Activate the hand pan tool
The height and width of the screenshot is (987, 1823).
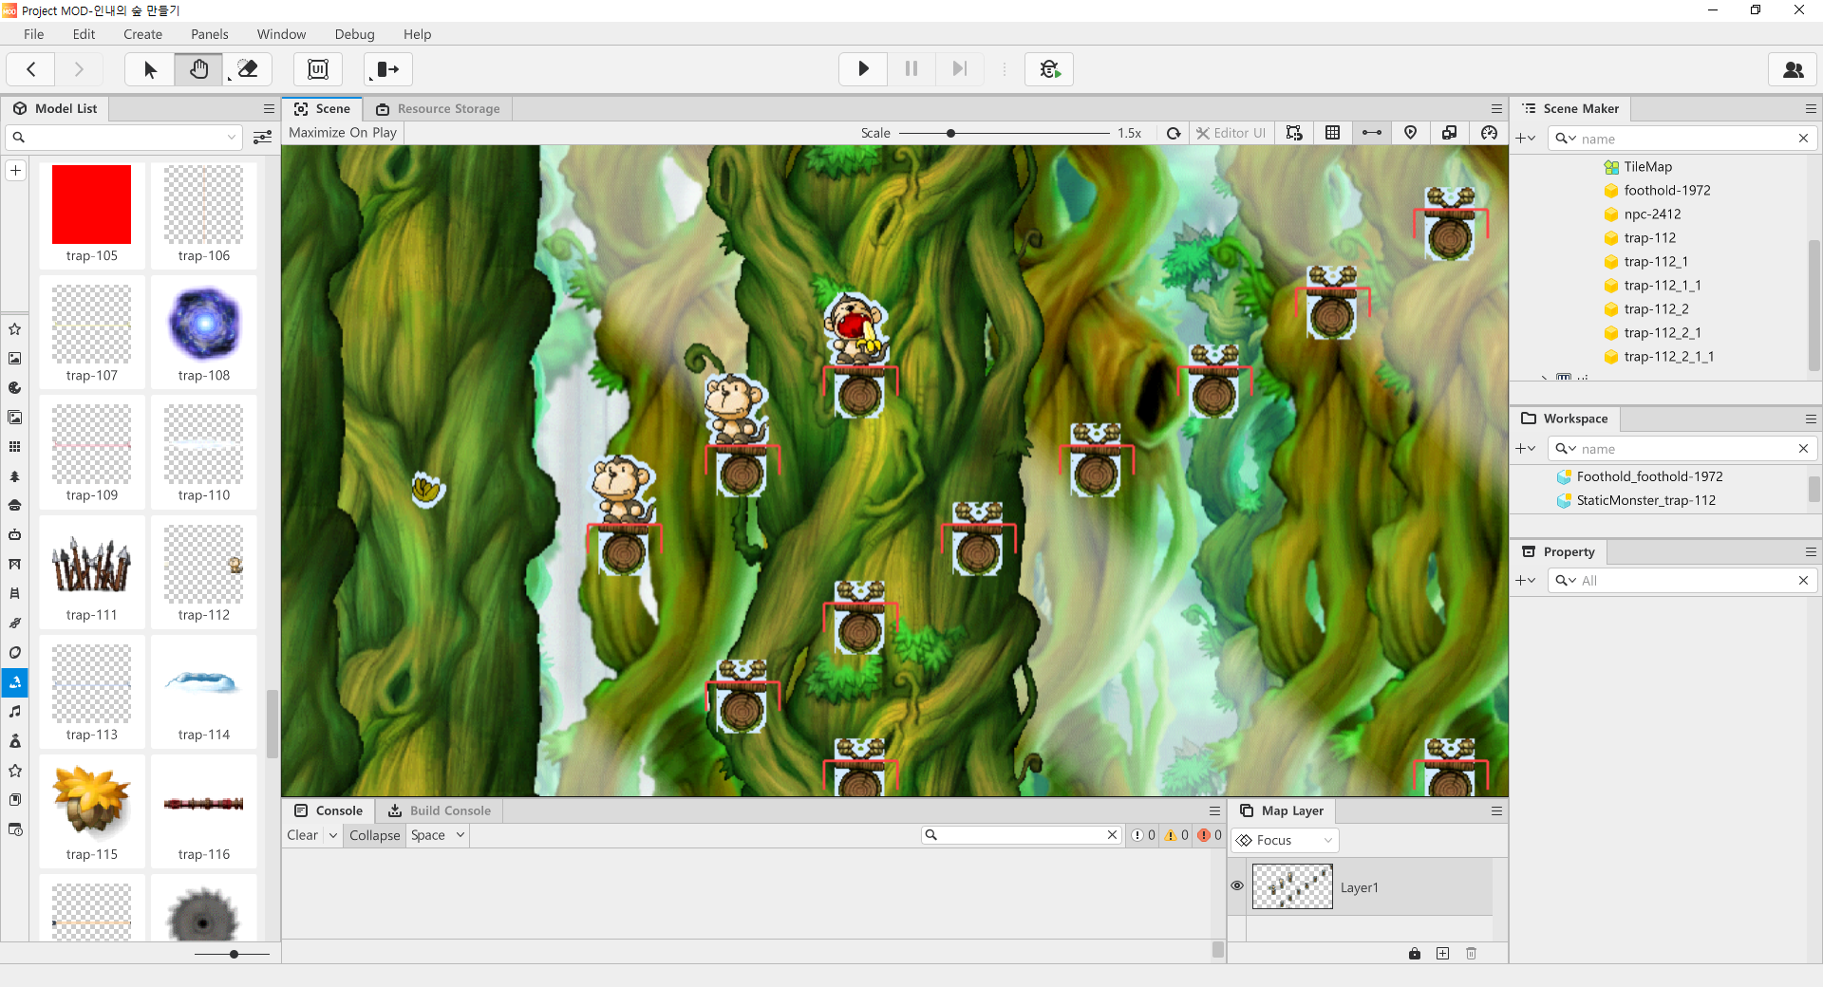(198, 69)
